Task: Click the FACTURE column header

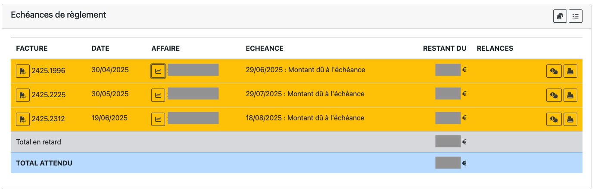Action: tap(31, 49)
